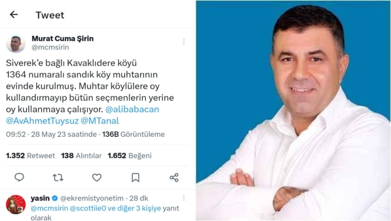Viewport: 391px width, 221px height.
Task: Open the reply speech bubble icon
Action: (x=19, y=177)
